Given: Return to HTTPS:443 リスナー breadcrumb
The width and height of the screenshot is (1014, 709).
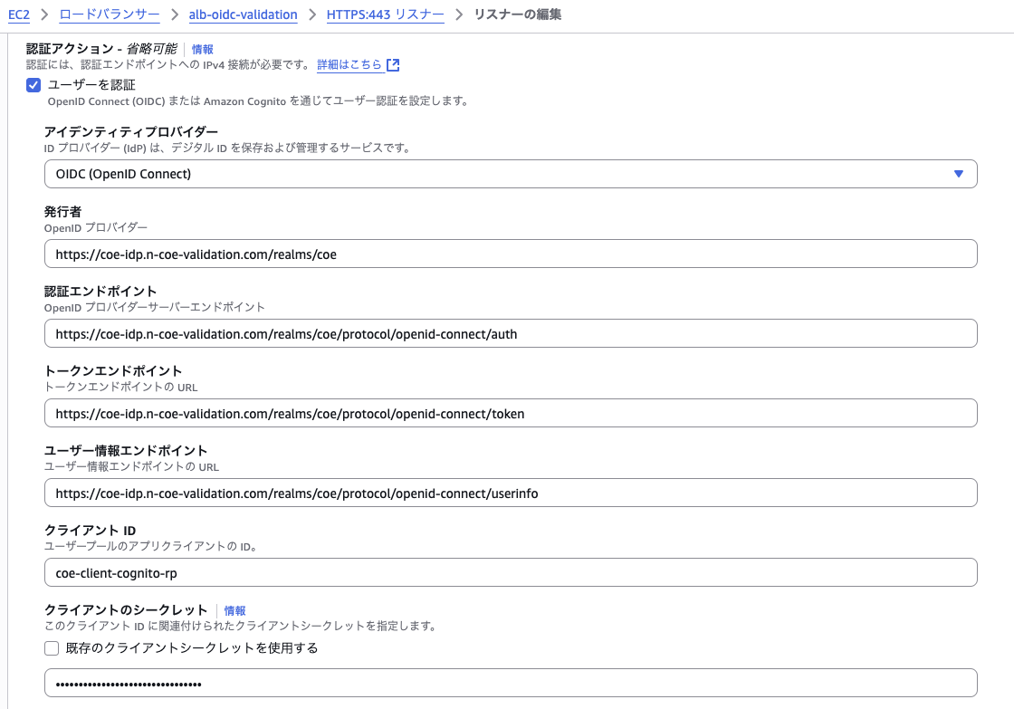Looking at the screenshot, I should click(x=385, y=14).
